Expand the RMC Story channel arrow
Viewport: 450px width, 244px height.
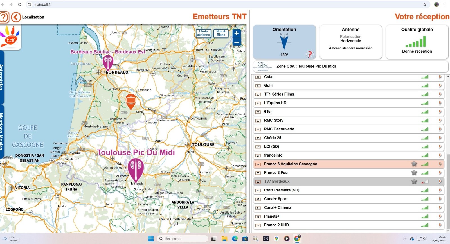tap(440, 120)
